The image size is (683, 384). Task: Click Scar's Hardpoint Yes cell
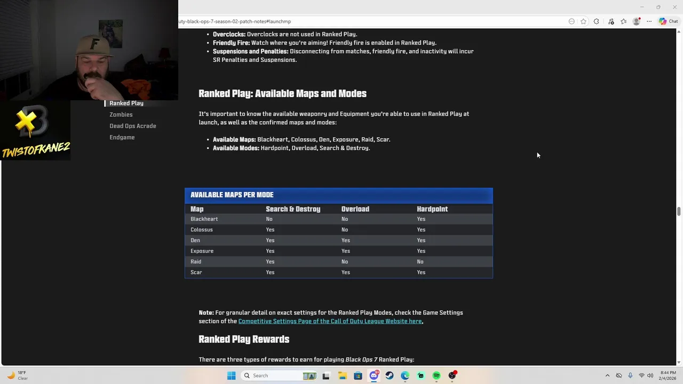coord(421,273)
